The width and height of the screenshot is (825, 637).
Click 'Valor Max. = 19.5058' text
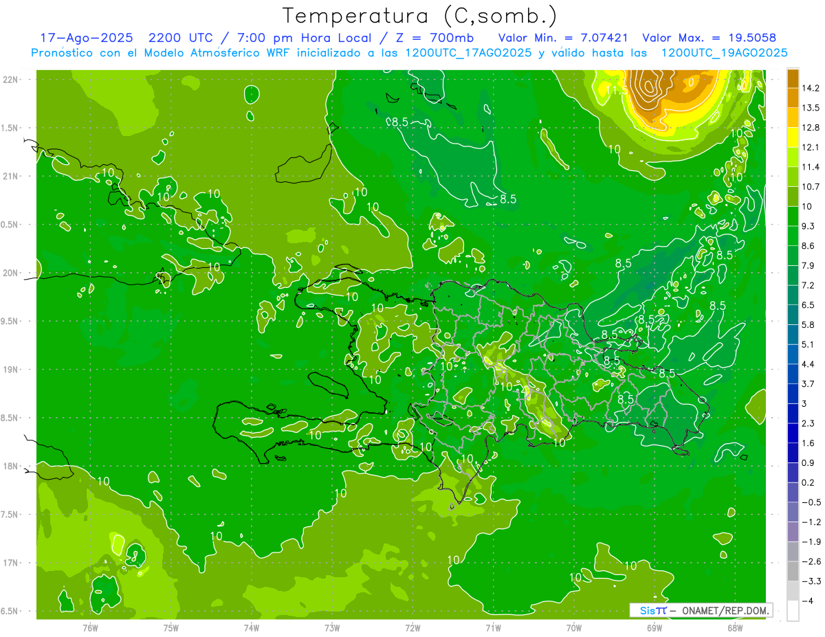pyautogui.click(x=709, y=38)
